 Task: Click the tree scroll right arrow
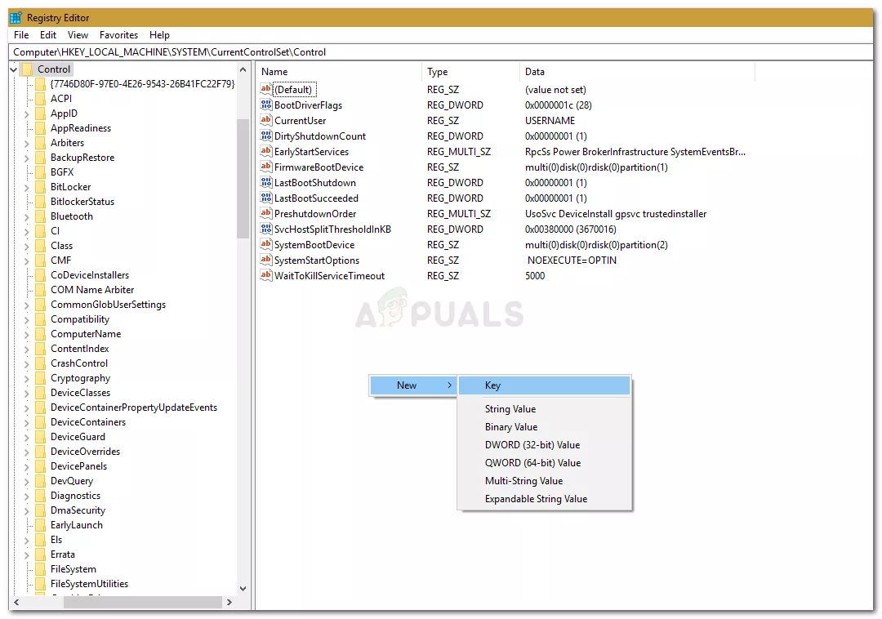(x=229, y=602)
